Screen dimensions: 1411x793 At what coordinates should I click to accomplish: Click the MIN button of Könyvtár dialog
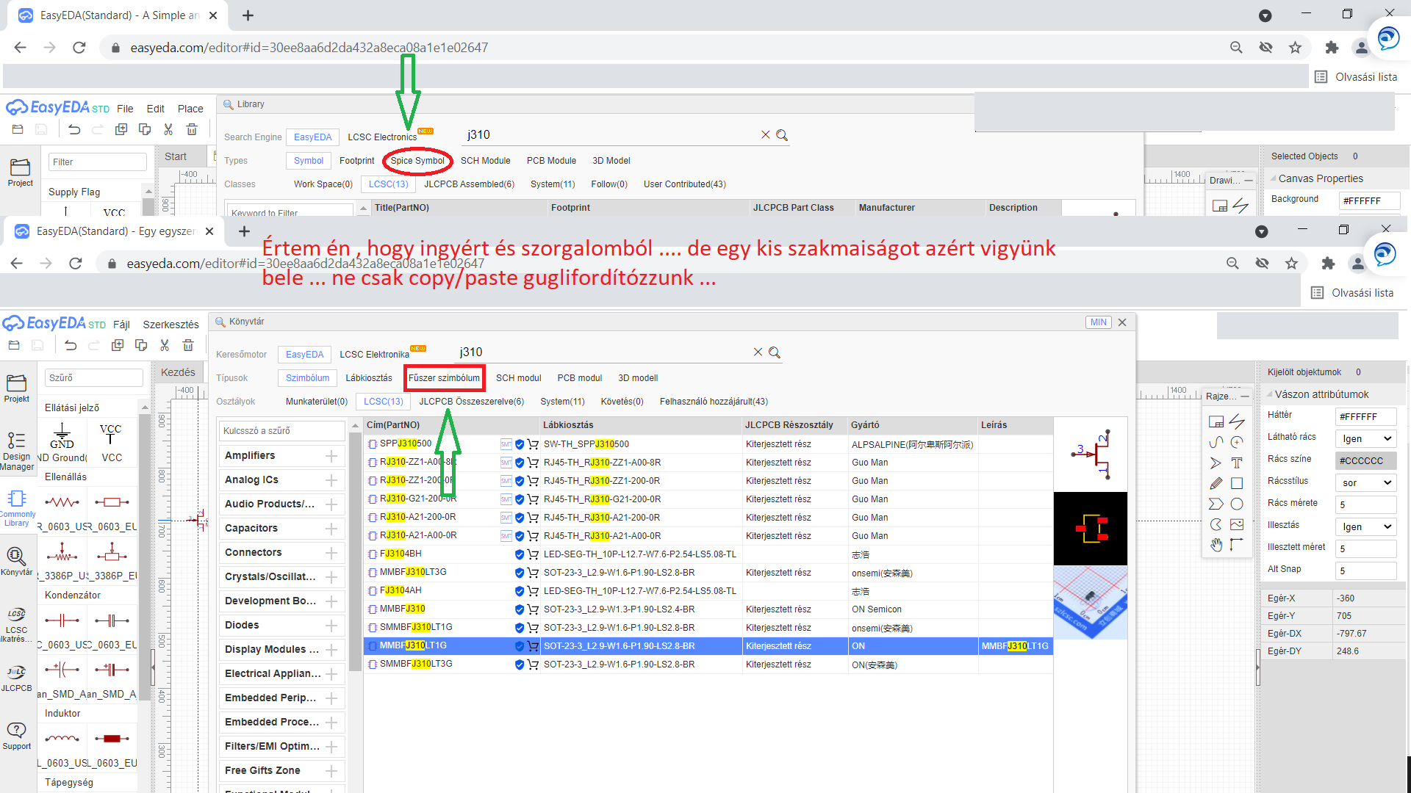[x=1098, y=322]
